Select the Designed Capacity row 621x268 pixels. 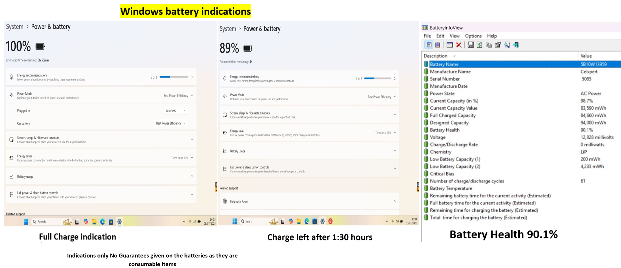point(521,123)
